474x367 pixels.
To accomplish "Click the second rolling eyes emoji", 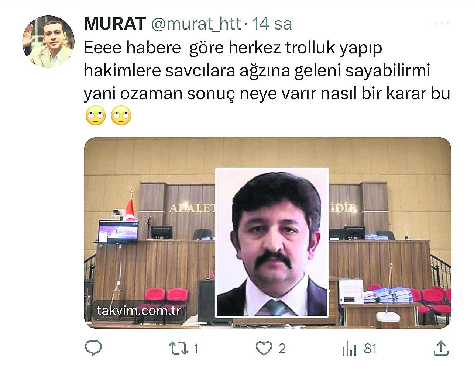I will tap(121, 115).
